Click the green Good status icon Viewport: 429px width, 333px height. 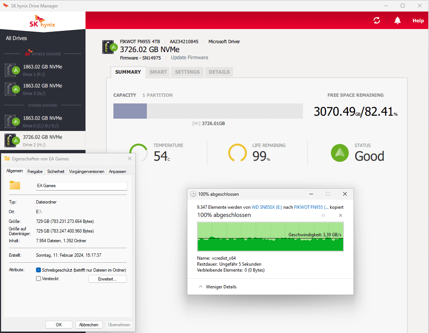[x=339, y=153]
